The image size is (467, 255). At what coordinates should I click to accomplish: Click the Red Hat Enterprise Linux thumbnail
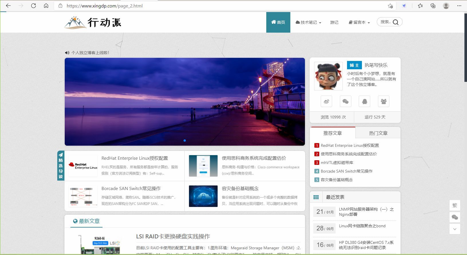click(x=83, y=166)
